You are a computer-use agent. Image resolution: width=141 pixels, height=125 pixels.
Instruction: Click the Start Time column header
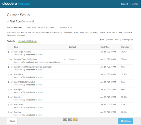(x=105, y=47)
